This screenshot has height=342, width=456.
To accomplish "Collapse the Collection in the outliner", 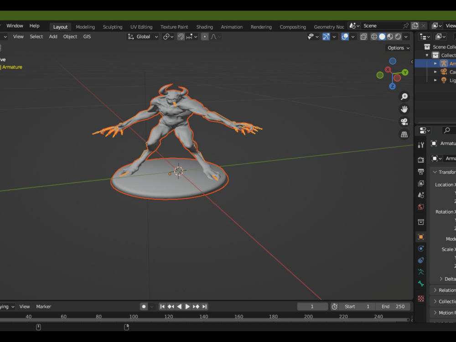I will (427, 55).
